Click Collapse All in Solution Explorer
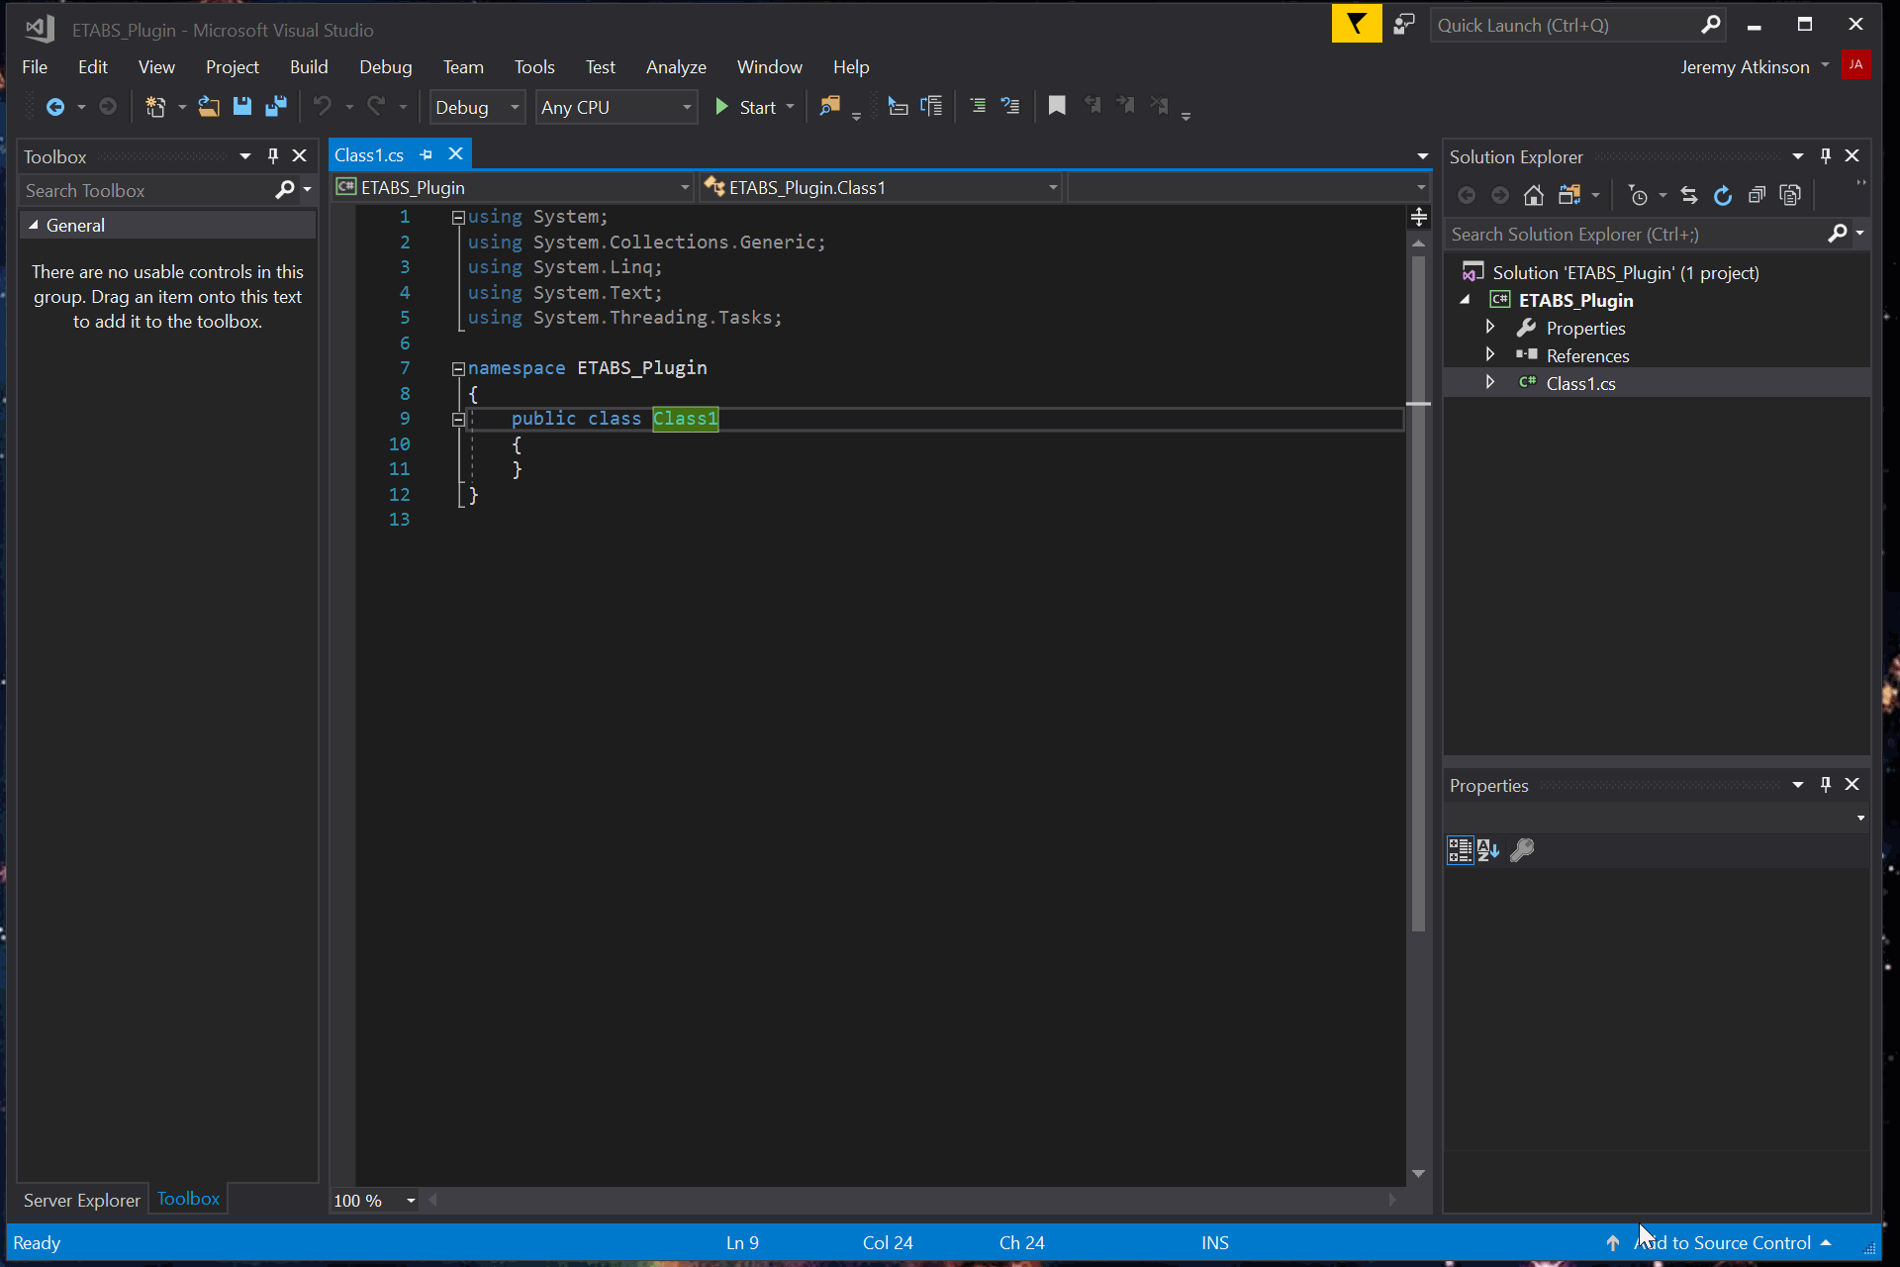The height and width of the screenshot is (1267, 1900). (1757, 196)
